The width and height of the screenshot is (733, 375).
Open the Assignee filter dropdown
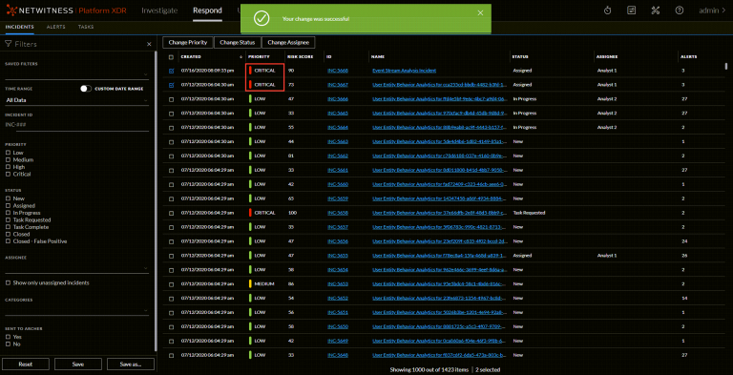[x=76, y=267]
